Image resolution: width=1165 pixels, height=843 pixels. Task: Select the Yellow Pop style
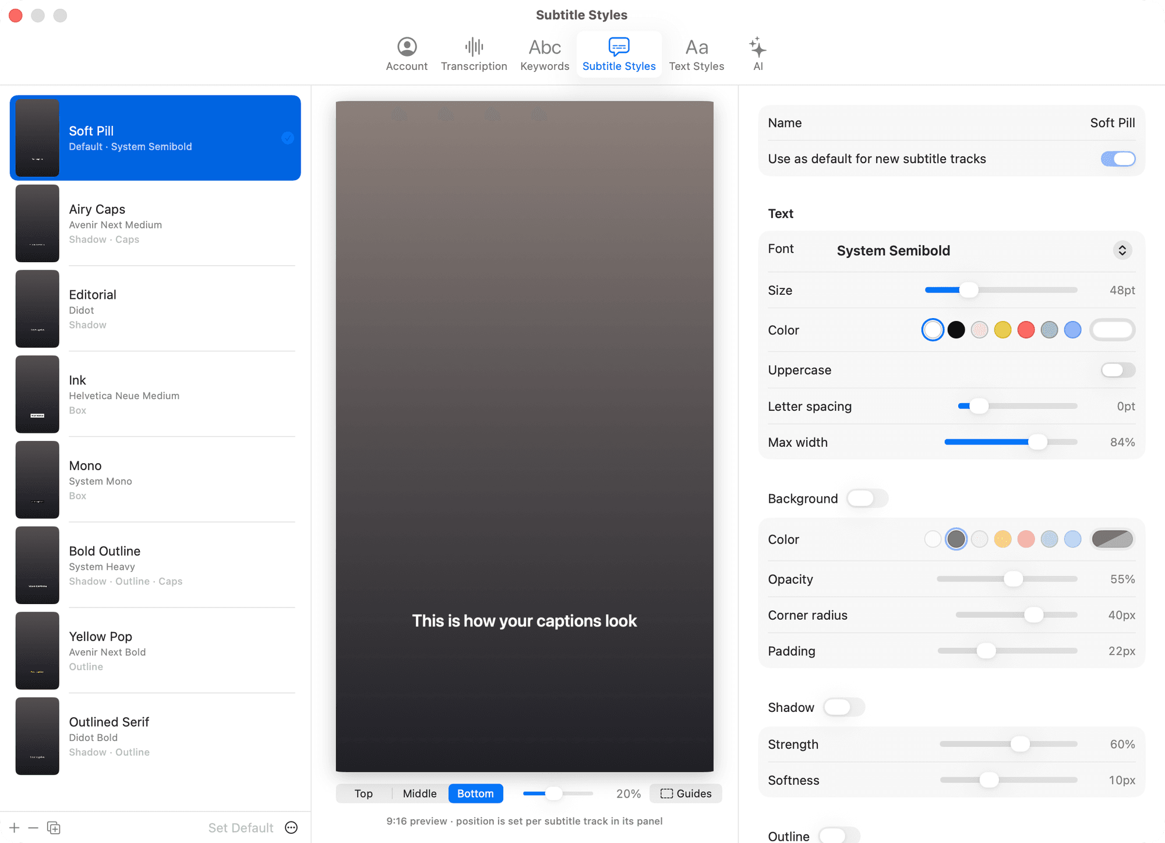click(155, 651)
